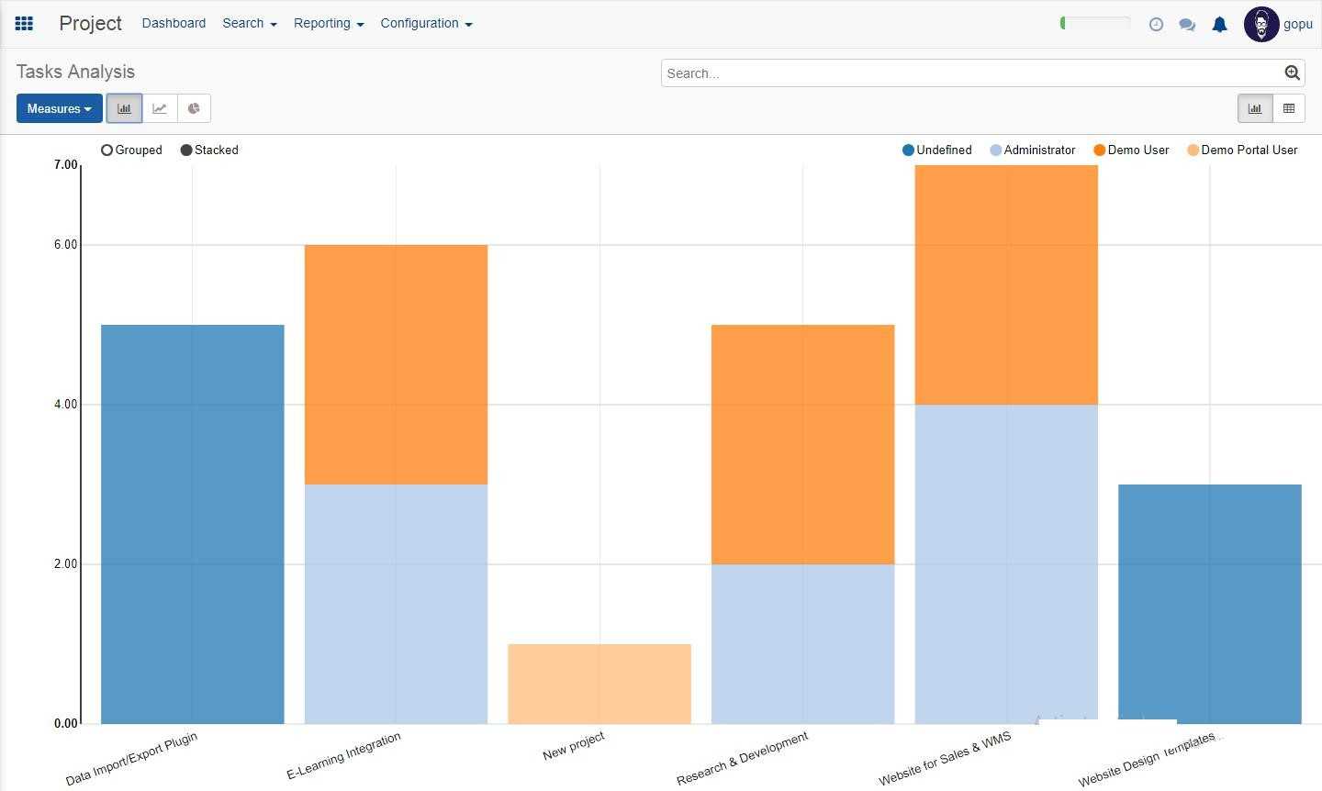
Task: Open the conversations chat icon
Action: coord(1187,25)
